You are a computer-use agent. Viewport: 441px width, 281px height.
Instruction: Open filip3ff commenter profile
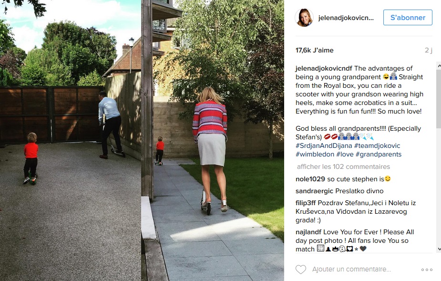click(x=306, y=203)
